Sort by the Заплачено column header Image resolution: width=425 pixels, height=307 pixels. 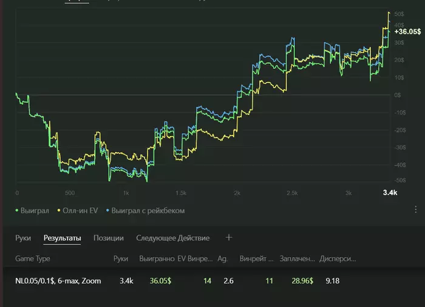(297, 259)
